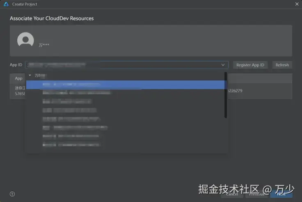Click the user avatar icon
The height and width of the screenshot is (202, 302).
click(25, 39)
